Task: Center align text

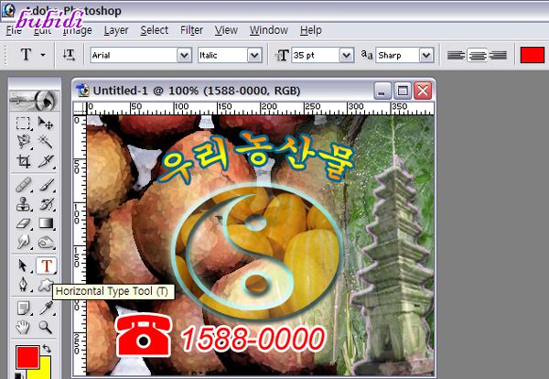Action: 477,55
